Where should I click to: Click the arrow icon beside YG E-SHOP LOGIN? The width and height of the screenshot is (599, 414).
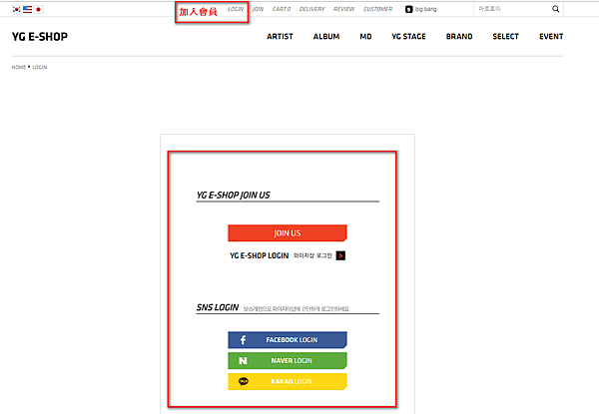click(x=340, y=255)
